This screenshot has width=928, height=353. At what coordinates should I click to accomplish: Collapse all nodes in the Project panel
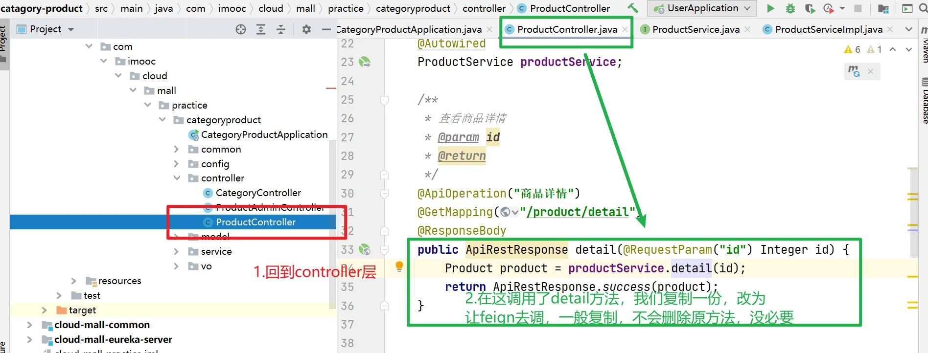point(281,29)
